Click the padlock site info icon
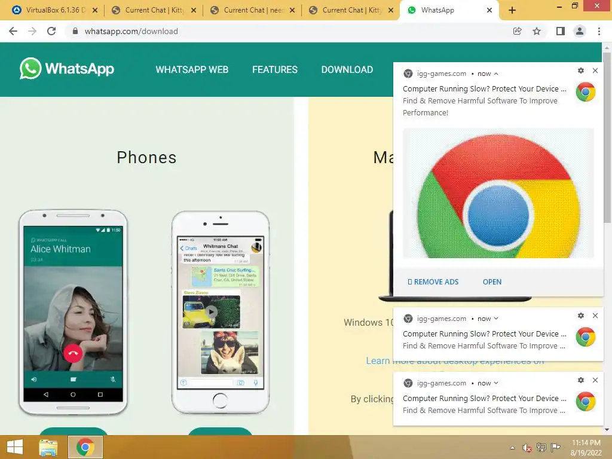The image size is (612, 459). 75,31
